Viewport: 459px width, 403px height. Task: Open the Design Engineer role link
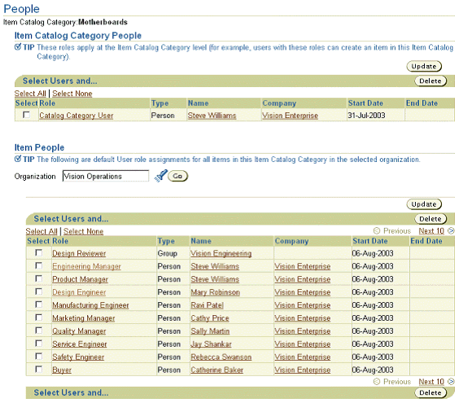click(x=79, y=292)
